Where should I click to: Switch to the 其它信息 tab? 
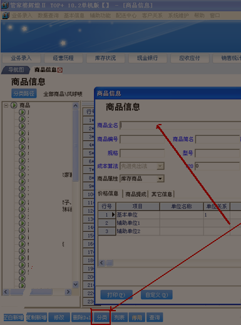click(162, 194)
